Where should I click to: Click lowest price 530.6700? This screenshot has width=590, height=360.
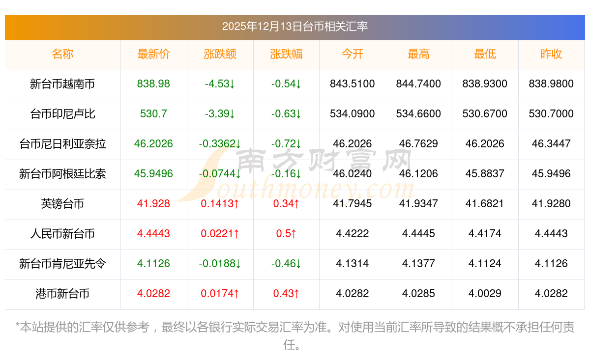tap(485, 114)
